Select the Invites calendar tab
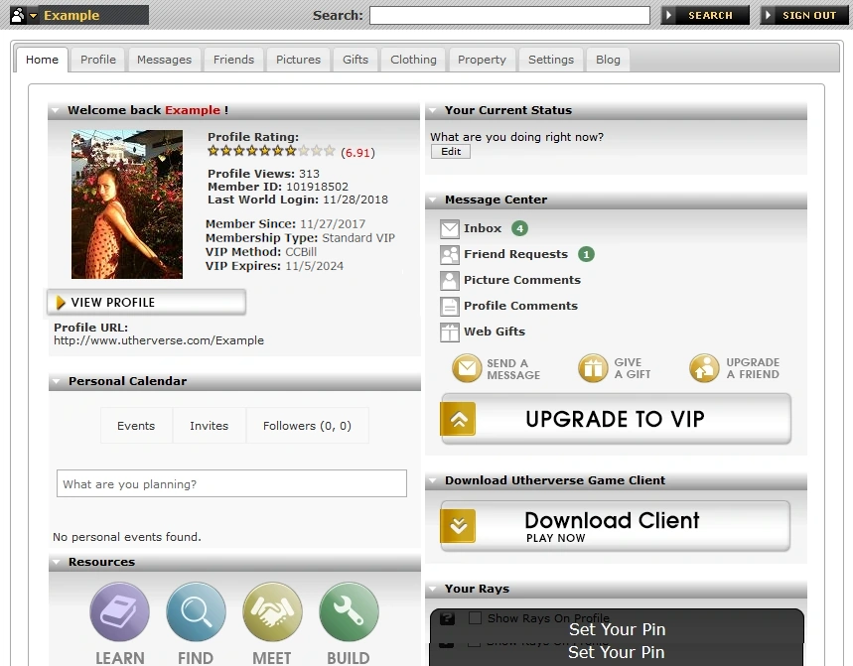The image size is (853, 666). point(209,426)
